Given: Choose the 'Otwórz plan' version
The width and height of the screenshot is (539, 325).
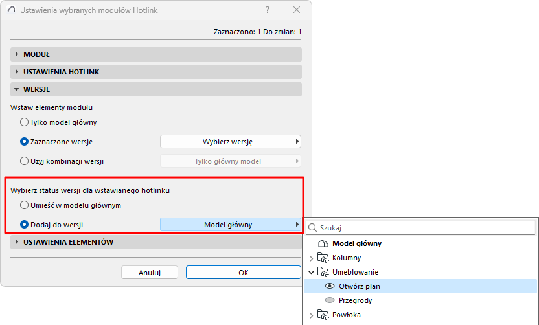Looking at the screenshot, I should coord(420,286).
